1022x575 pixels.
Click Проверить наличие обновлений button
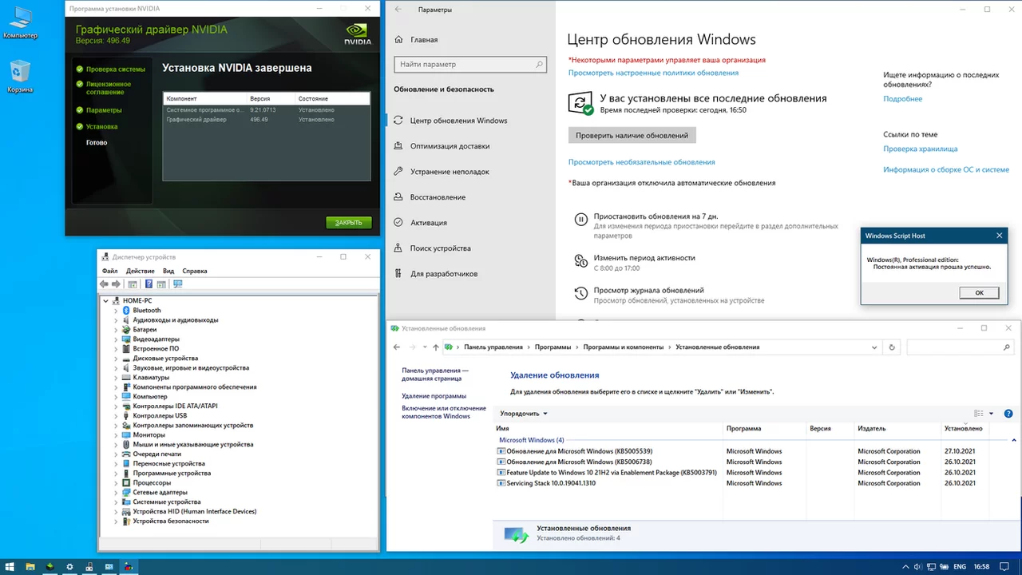click(x=632, y=136)
